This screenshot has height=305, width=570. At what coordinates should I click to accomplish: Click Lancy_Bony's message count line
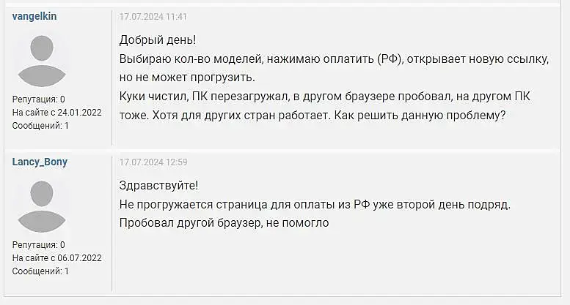40,271
